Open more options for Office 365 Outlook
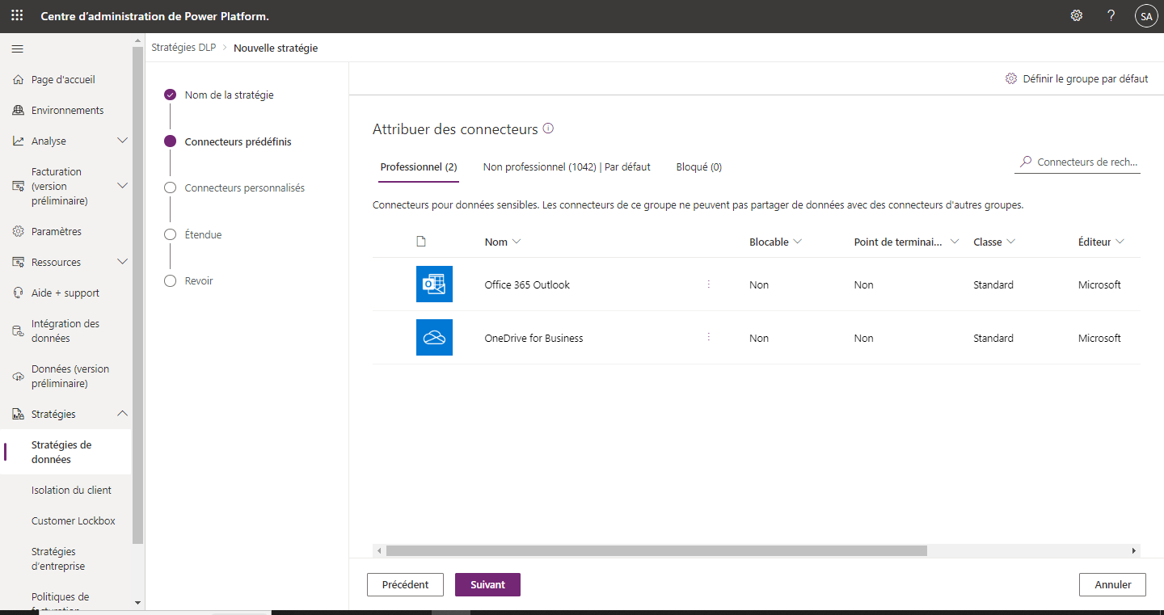Image resolution: width=1164 pixels, height=615 pixels. (x=709, y=284)
